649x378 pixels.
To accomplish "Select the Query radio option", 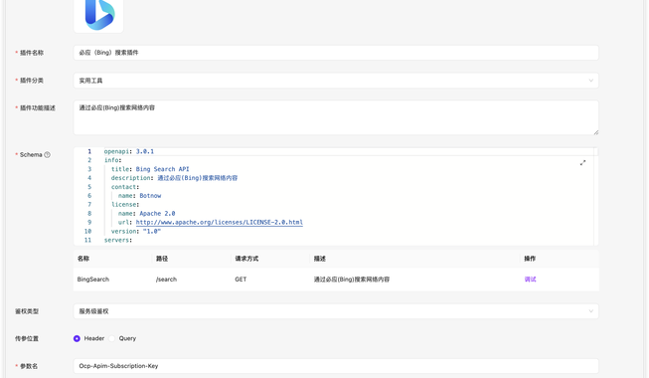I will (x=111, y=338).
